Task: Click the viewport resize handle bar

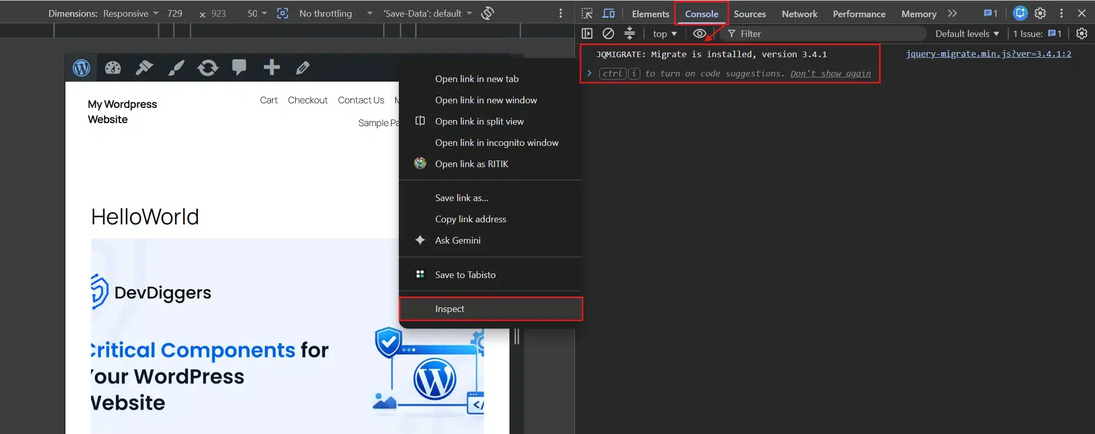Action: tap(517, 337)
